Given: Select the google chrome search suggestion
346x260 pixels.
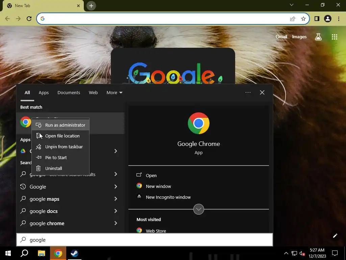Looking at the screenshot, I should (x=70, y=223).
